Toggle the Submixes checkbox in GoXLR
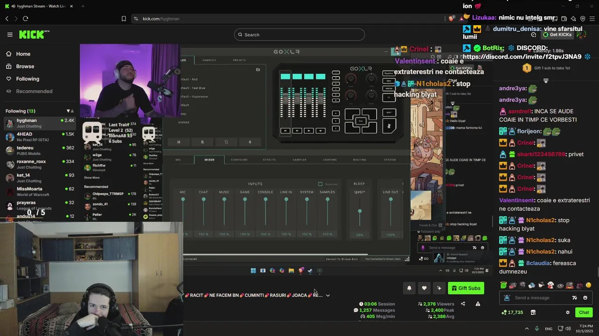This screenshot has width=599, height=336. [x=320, y=184]
